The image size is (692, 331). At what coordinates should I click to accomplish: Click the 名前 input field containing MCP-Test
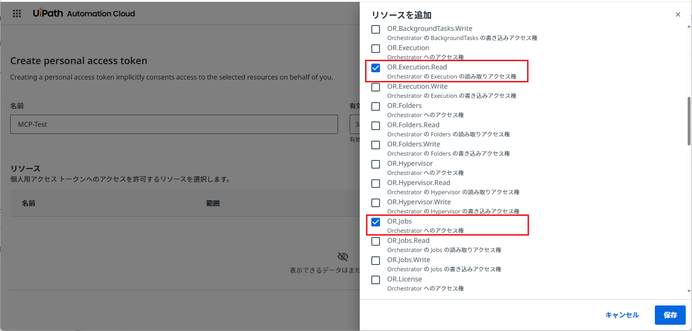click(174, 124)
